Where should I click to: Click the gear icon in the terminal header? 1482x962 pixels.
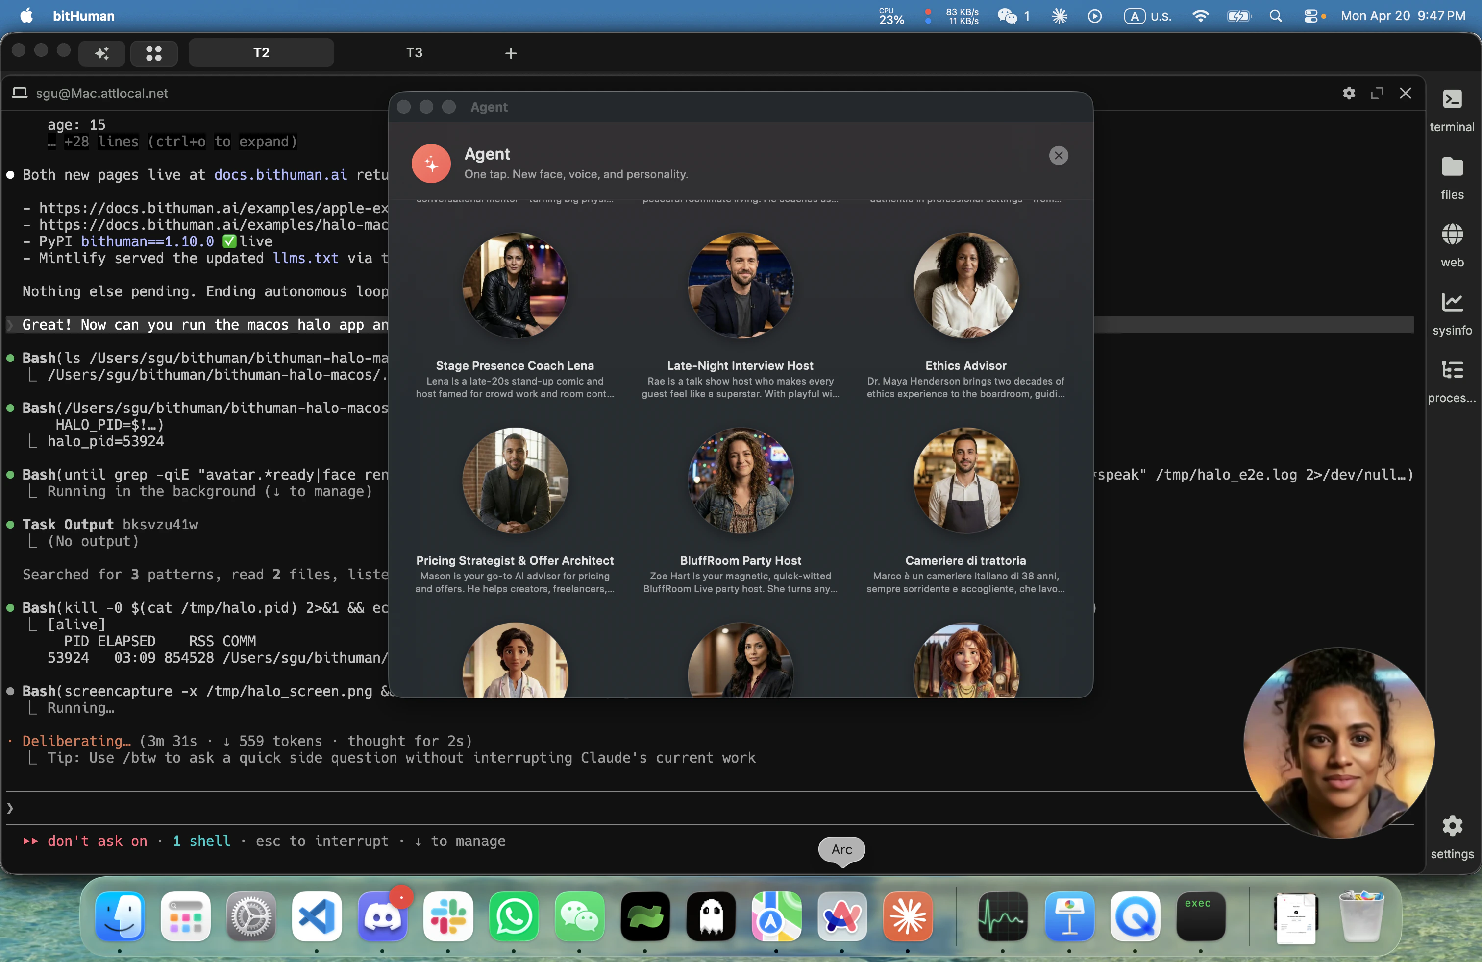click(x=1349, y=94)
